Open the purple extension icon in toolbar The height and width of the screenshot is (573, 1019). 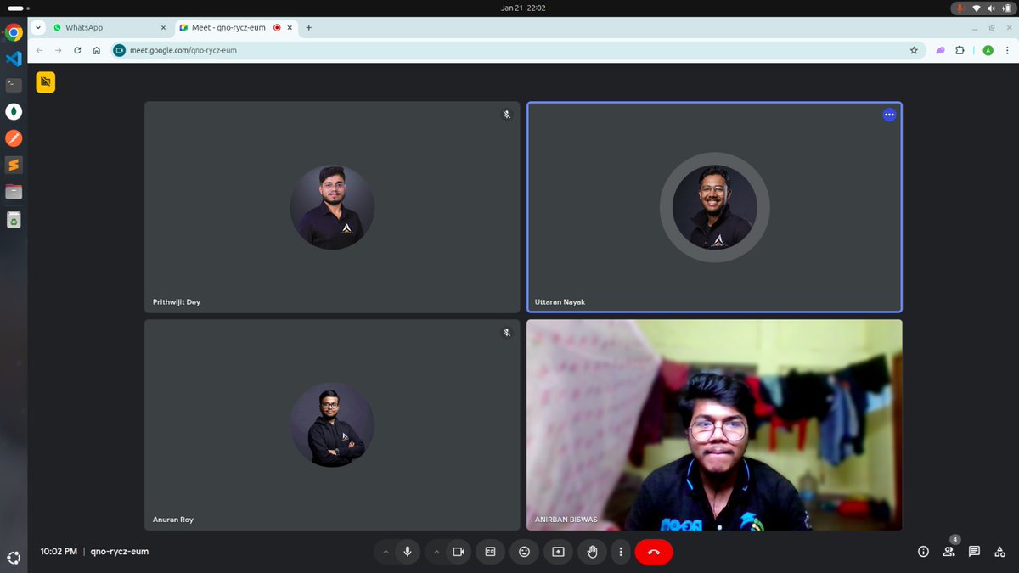point(941,50)
